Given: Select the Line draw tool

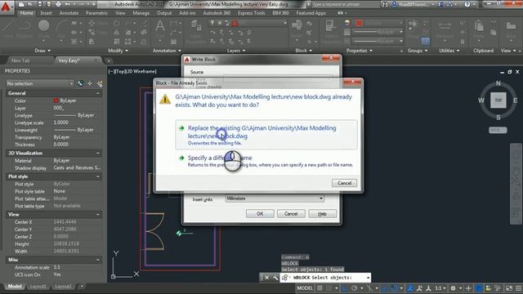Looking at the screenshot, I should pyautogui.click(x=7, y=29).
